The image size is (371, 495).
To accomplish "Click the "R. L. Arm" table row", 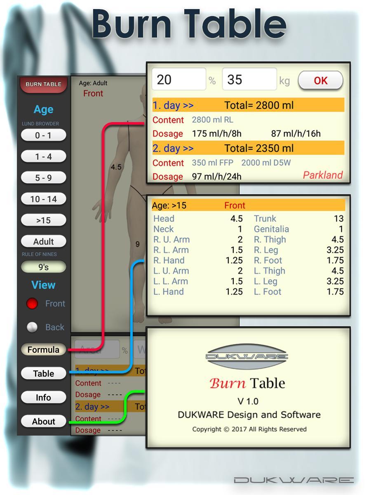I will pyautogui.click(x=198, y=250).
